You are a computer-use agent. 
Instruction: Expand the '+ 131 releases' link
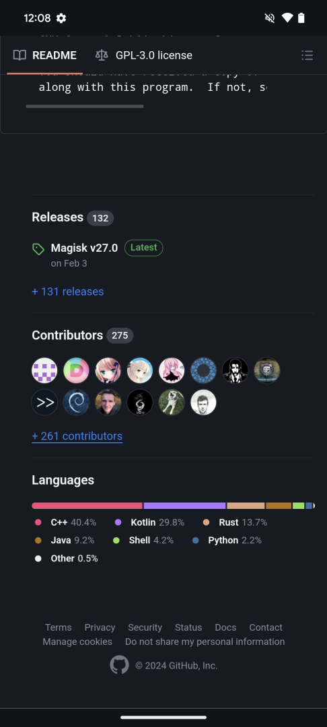coord(68,291)
